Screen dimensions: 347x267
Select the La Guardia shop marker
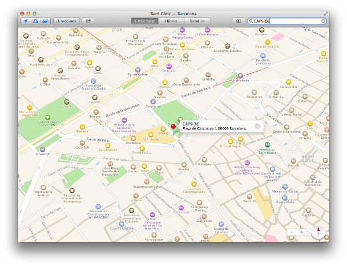pos(288,82)
